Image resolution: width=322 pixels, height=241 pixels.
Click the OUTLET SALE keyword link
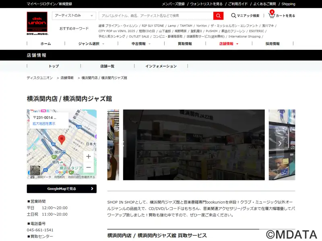click(x=139, y=36)
